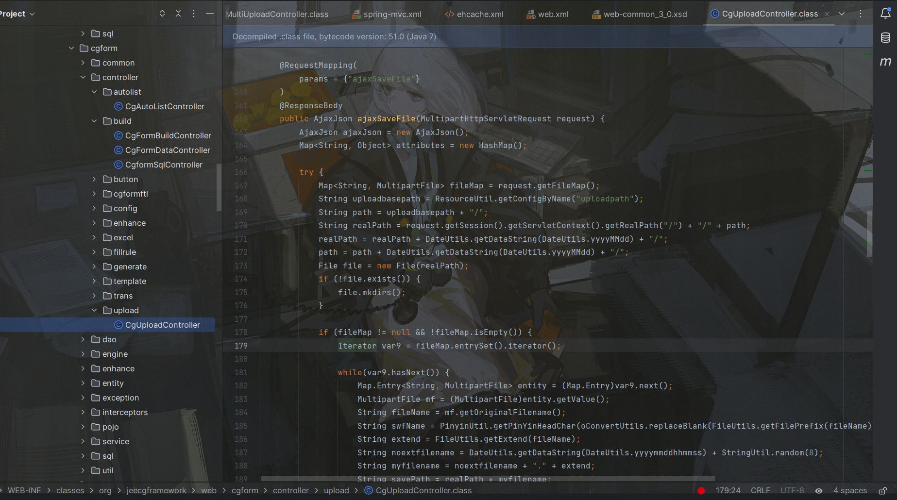Select the excel folder
Image resolution: width=897 pixels, height=500 pixels.
point(118,237)
